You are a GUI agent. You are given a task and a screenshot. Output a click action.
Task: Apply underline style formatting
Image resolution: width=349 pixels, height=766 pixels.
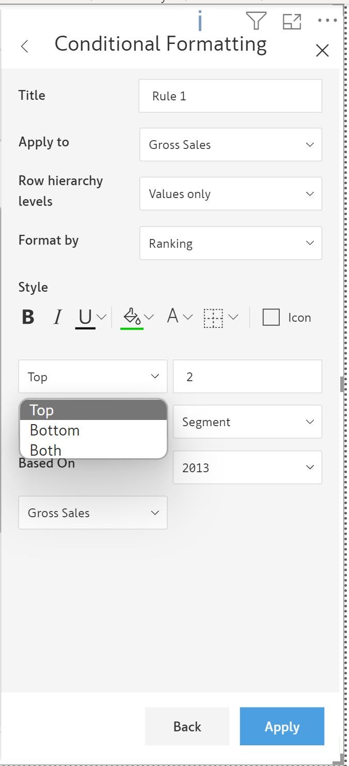pyautogui.click(x=85, y=317)
